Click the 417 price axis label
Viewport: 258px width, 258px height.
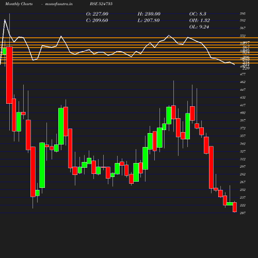coord(243,105)
